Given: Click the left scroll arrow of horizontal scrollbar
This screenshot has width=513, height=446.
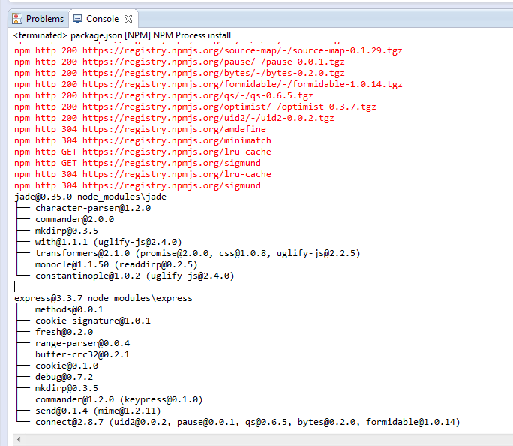Looking at the screenshot, I should [x=19, y=439].
